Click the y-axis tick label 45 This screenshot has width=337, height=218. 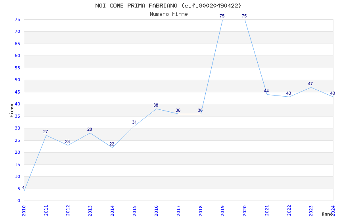tap(17, 92)
